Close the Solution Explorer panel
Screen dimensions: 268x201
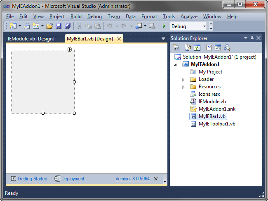[259, 38]
